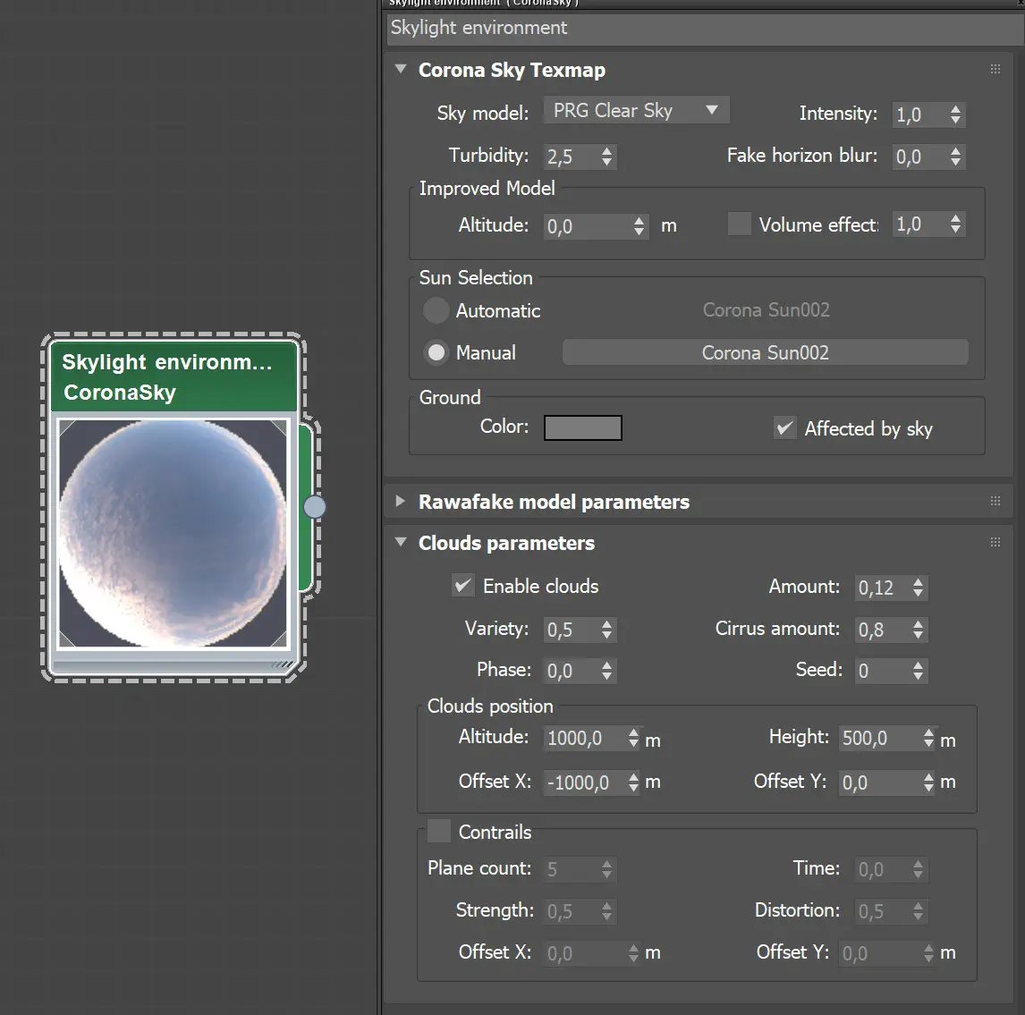Enable the Volume effect checkbox
Screen dimensions: 1025x1015
click(739, 224)
